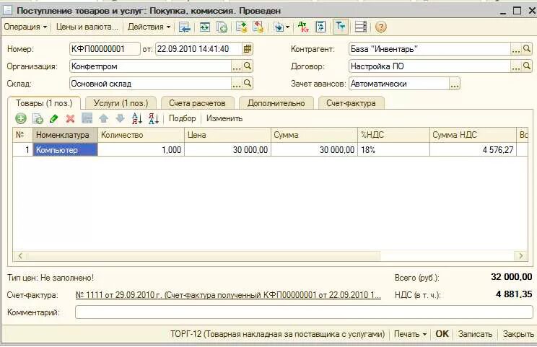The height and width of the screenshot is (347, 537).
Task: Click the list settings icon in toolbar
Action: tap(361, 27)
